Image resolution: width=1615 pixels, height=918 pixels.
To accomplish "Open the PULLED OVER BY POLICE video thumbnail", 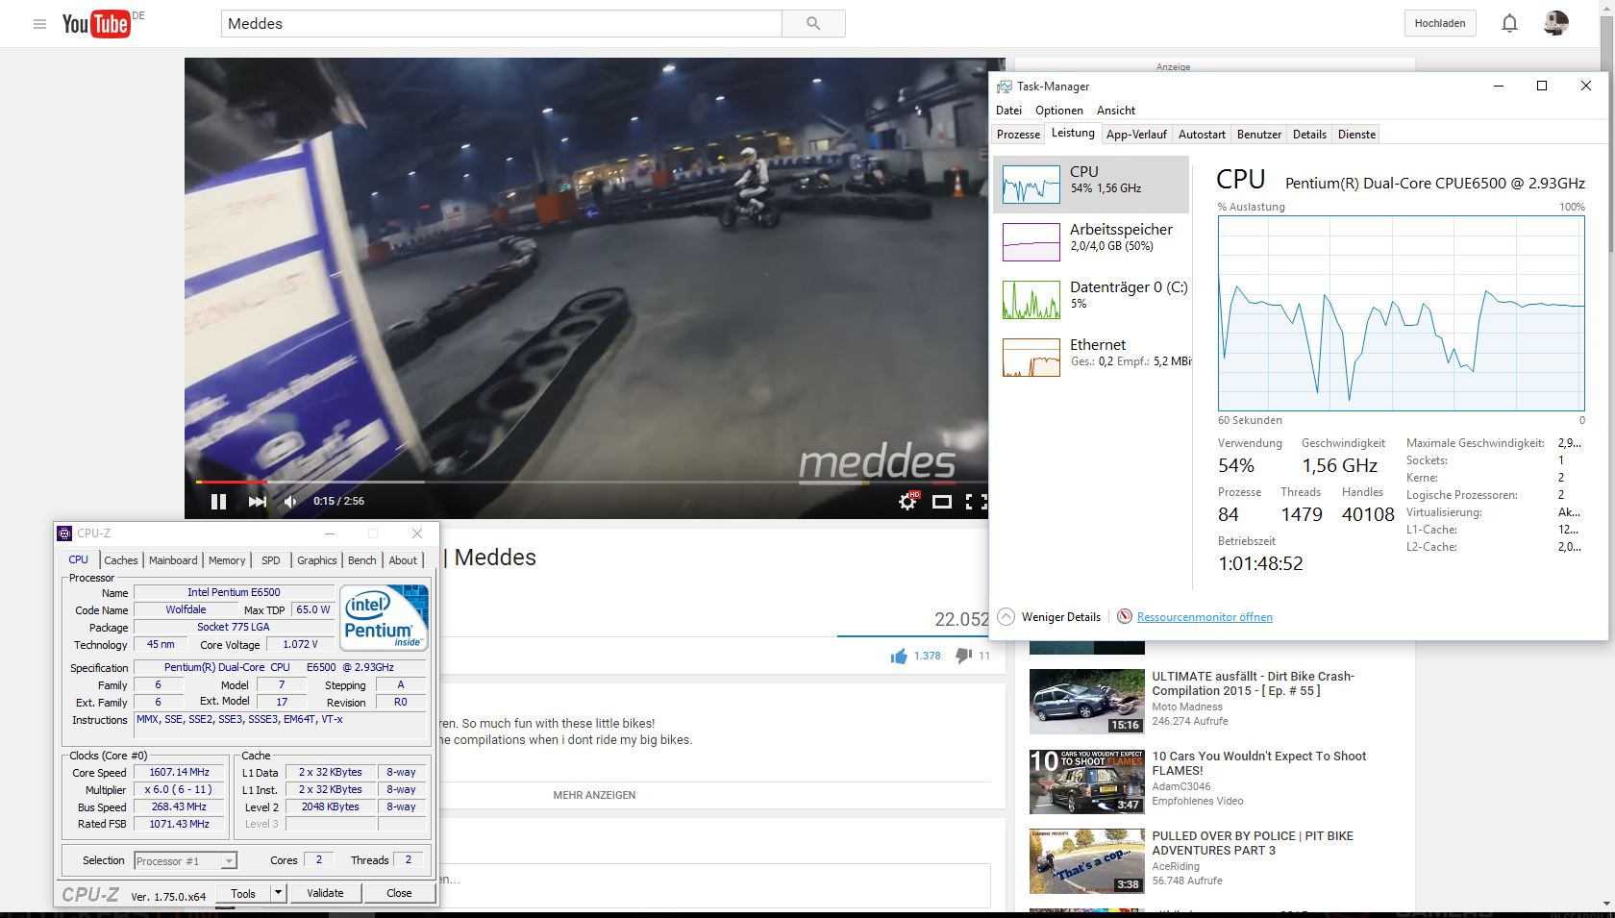I will click(1087, 861).
